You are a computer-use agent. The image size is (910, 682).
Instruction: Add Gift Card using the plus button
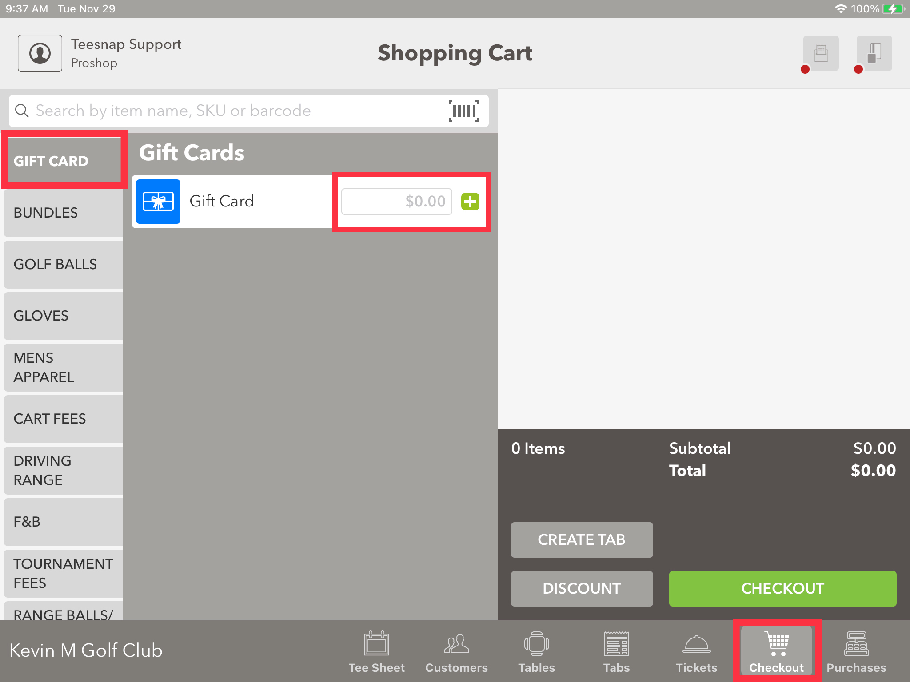coord(470,201)
